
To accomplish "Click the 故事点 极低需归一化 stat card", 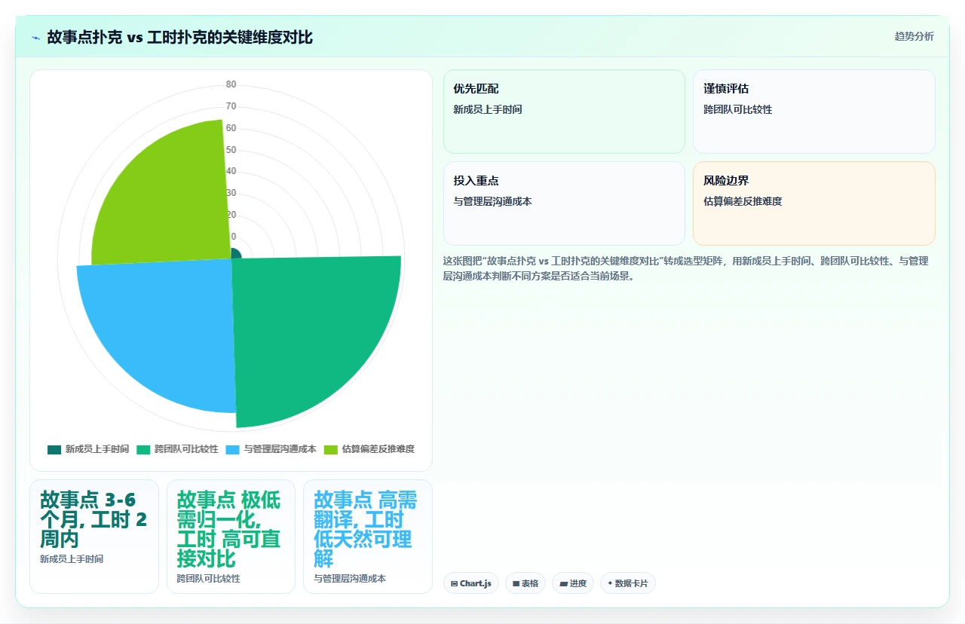I will tap(231, 537).
